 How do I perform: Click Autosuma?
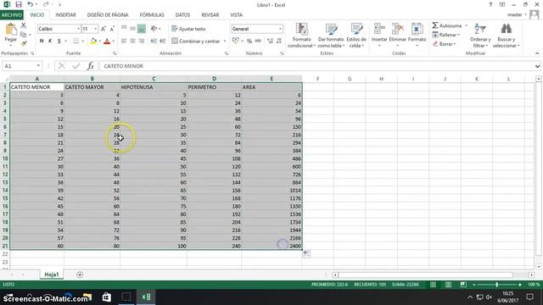447,25
